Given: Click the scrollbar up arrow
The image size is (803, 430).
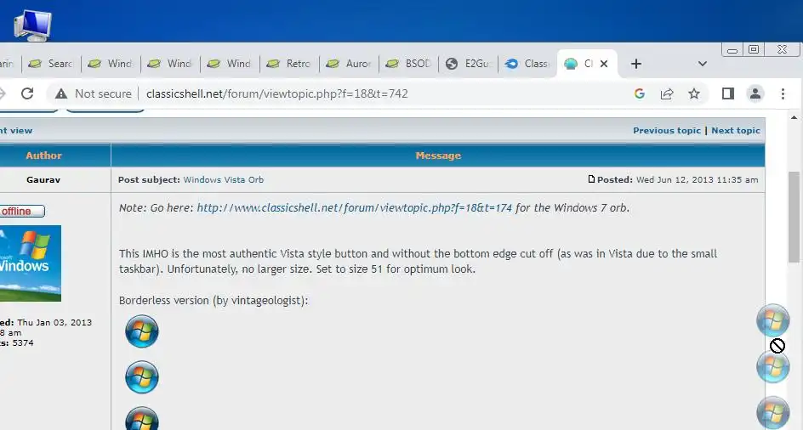Looking at the screenshot, I should click(x=794, y=118).
